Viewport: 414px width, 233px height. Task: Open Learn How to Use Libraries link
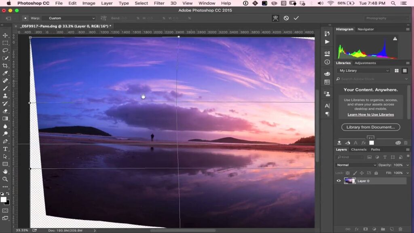(370, 114)
